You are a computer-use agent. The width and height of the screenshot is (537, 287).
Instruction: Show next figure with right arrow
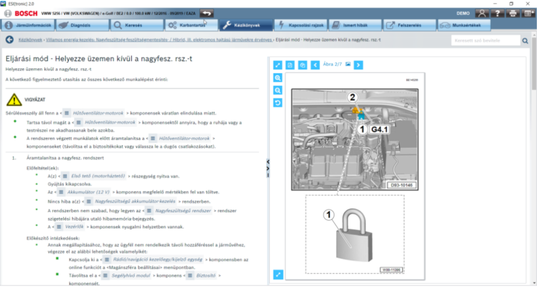pyautogui.click(x=358, y=65)
